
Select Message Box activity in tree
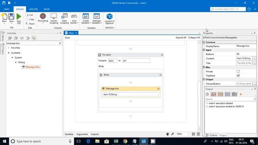coord(31,67)
